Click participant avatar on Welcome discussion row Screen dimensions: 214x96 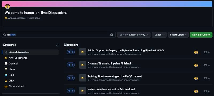pos(196,91)
